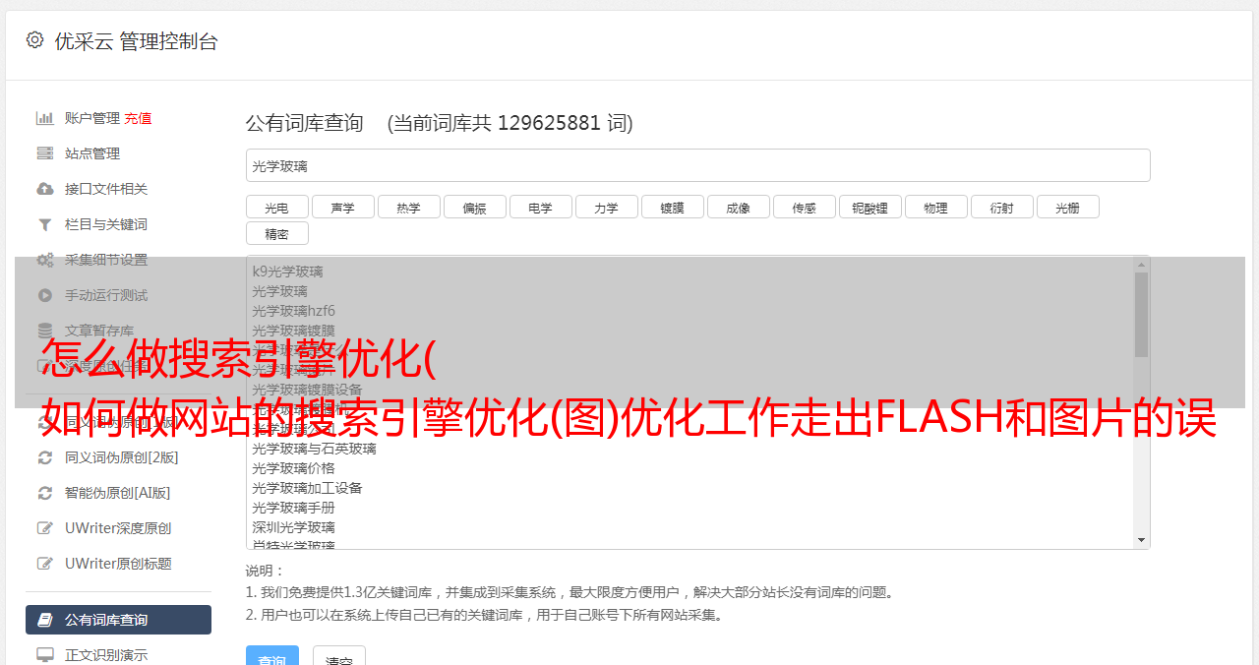Click the 正文识别演示 monitor icon
This screenshot has height=665, width=1259.
pos(44,655)
